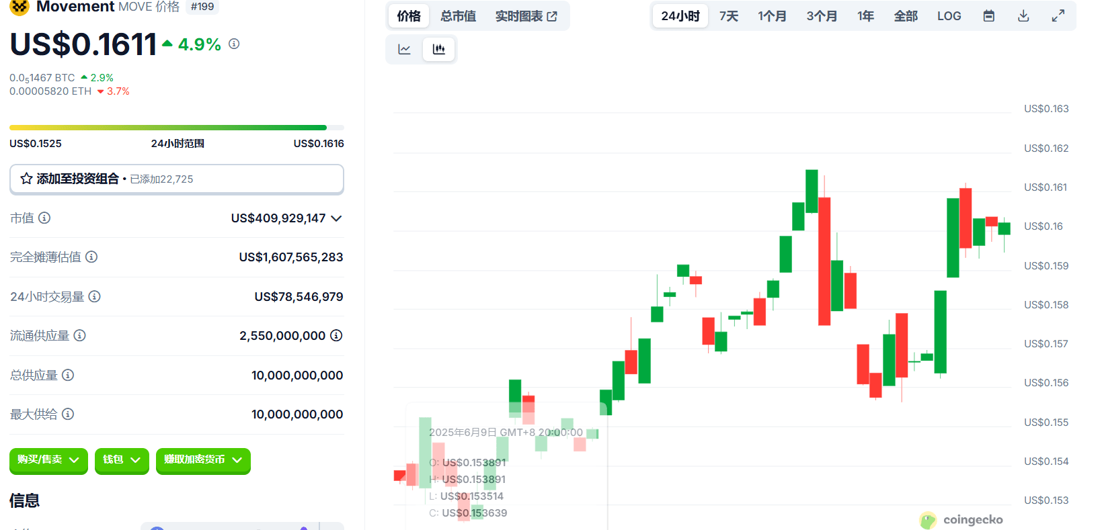Select the 24小时 time range
Viewport: 1100px width, 530px height.
[x=680, y=16]
